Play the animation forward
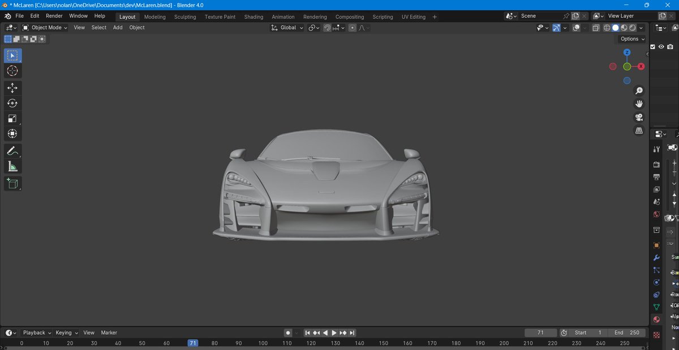The image size is (679, 350). click(x=334, y=333)
